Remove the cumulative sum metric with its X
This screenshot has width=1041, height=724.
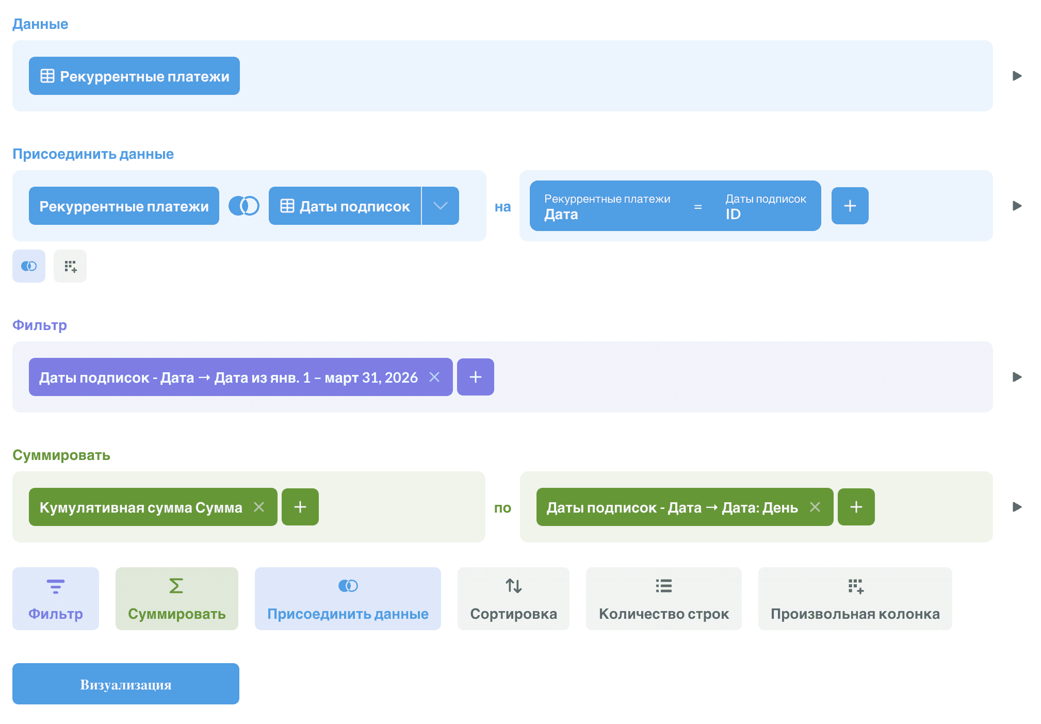(259, 507)
